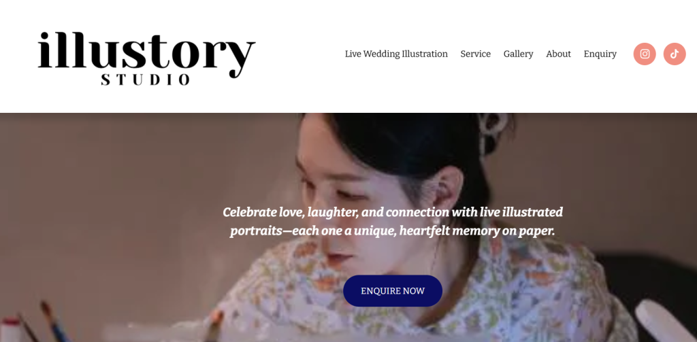Click the floral shirt in the hero photo
Screen dimensions: 697x342
click(x=422, y=293)
